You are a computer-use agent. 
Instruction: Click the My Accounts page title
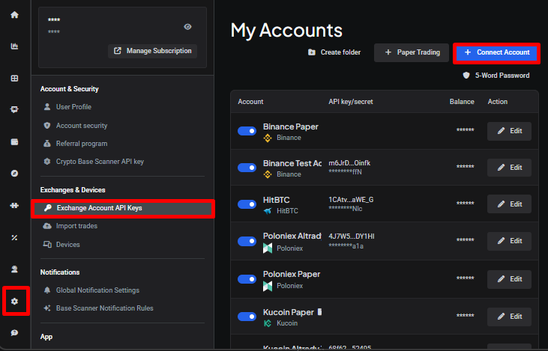pyautogui.click(x=286, y=31)
